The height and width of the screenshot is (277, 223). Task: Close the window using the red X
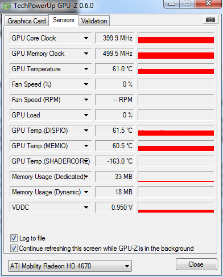208,3
